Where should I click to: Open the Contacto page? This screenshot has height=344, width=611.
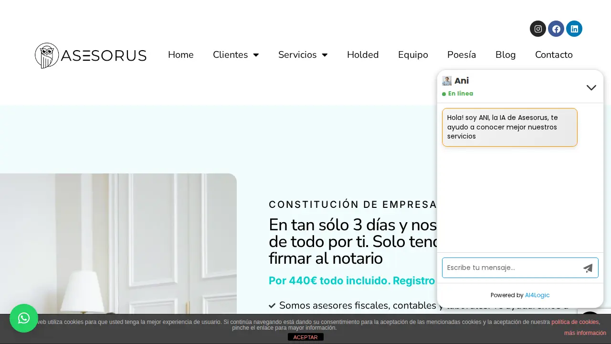tap(554, 55)
